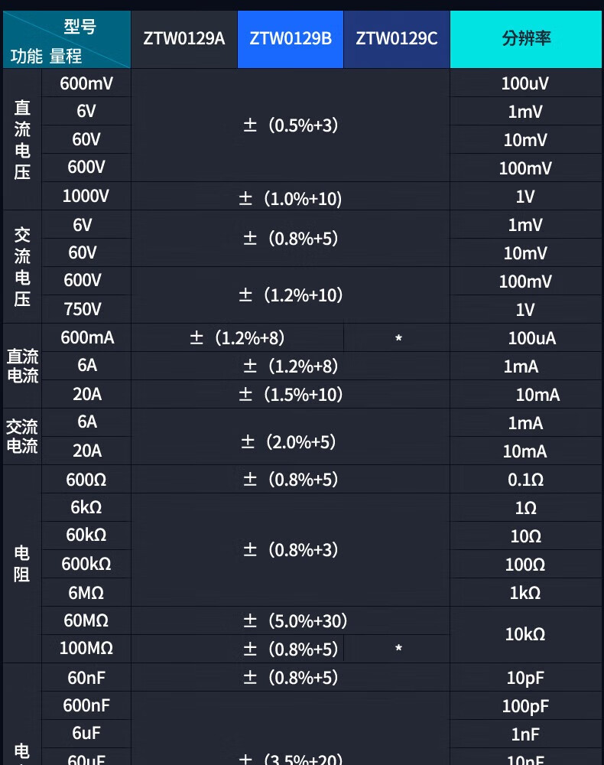Click the 600Ω resistance range cell
604x765 pixels.
(86, 480)
